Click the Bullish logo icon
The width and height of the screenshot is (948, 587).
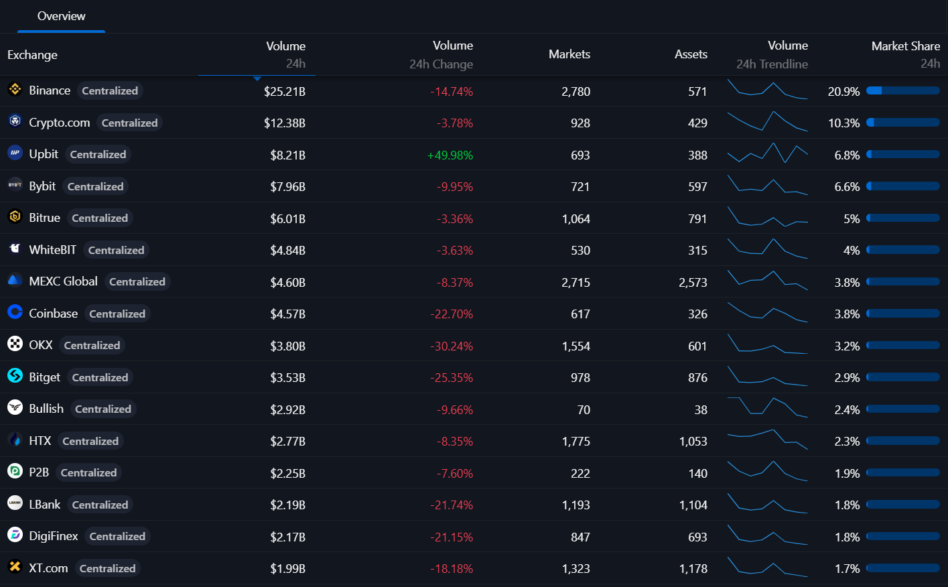[15, 407]
